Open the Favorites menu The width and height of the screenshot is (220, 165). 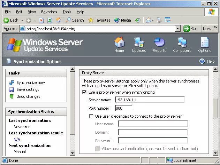49,12
